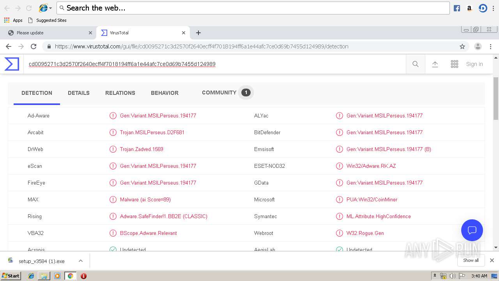Open the file explorer taskbar icon

pos(44,276)
